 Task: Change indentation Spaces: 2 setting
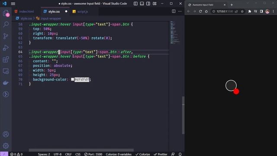(44, 154)
